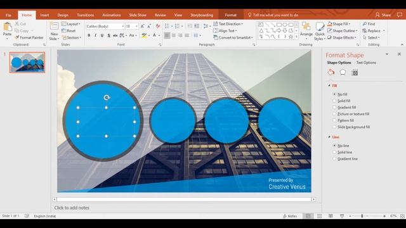The width and height of the screenshot is (406, 228).
Task: Select No line radio button
Action: 334,146
